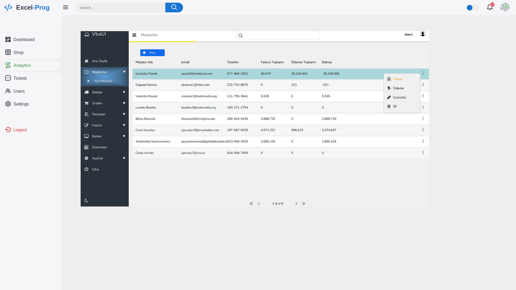This screenshot has width=516, height=290.
Task: Open row menu for Billye Boswell
Action: tap(423, 118)
